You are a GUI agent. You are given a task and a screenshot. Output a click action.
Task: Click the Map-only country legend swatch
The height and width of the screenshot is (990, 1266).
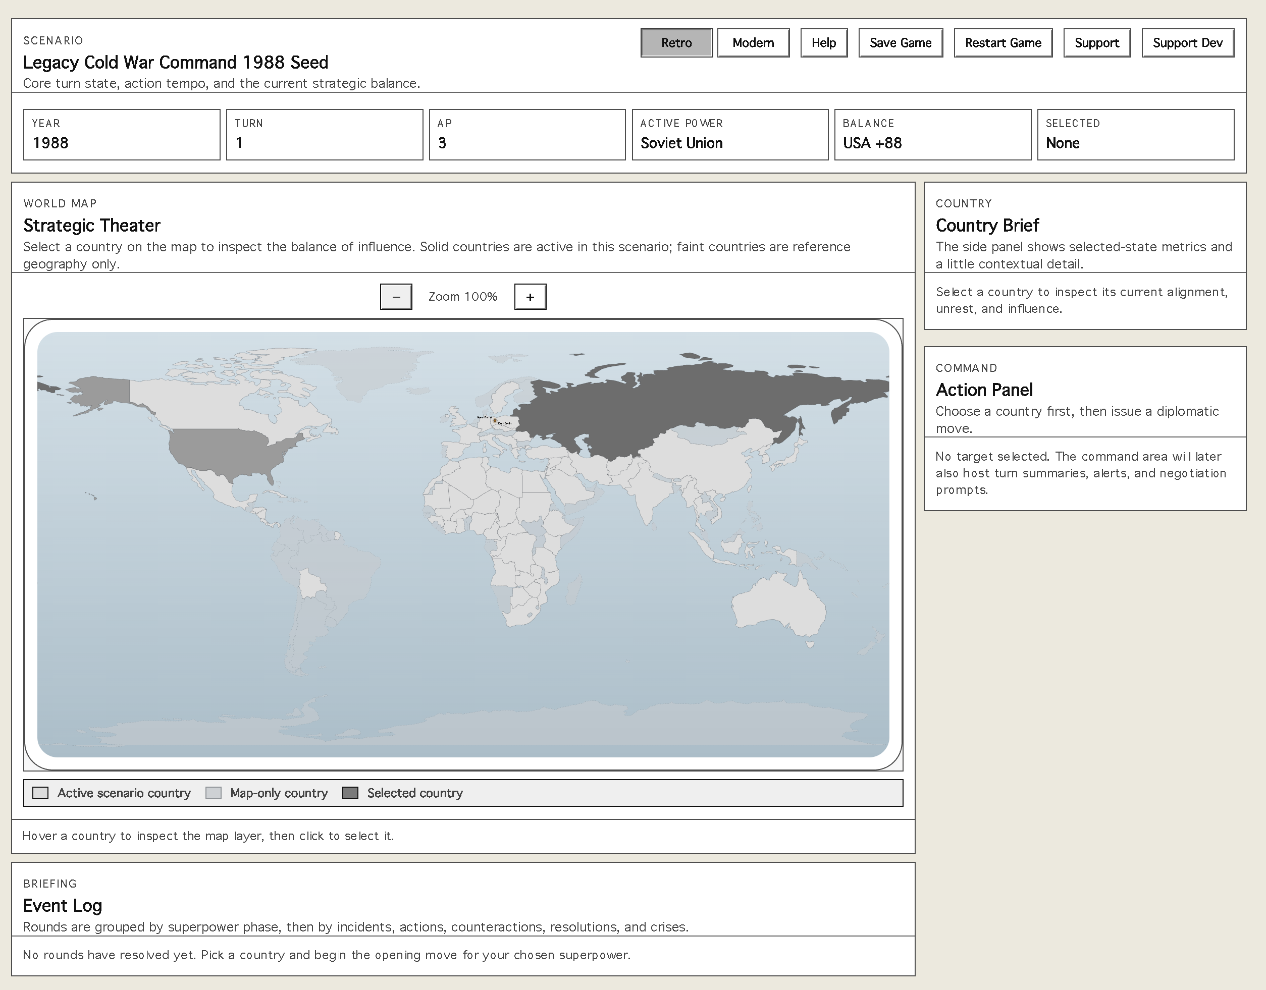[214, 793]
